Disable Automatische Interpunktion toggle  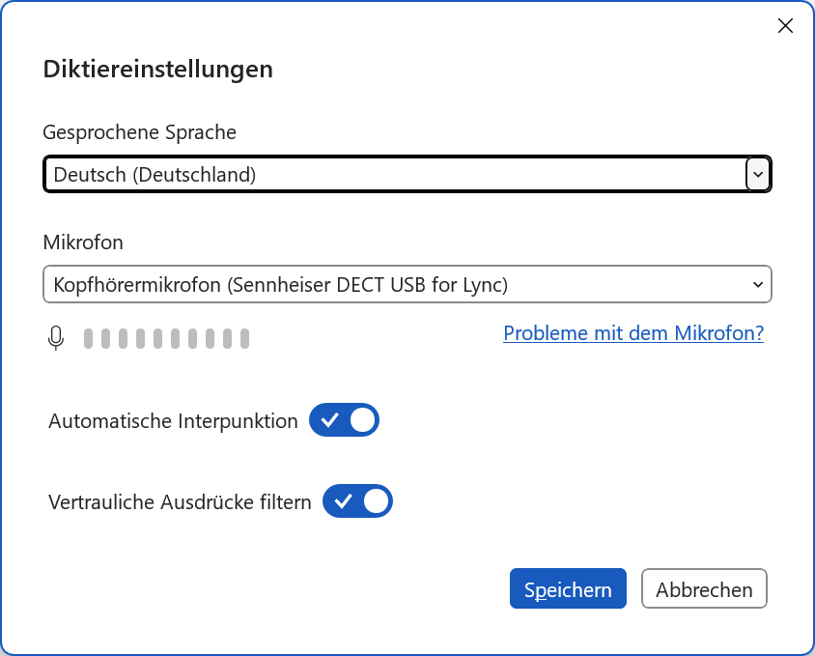coord(345,420)
